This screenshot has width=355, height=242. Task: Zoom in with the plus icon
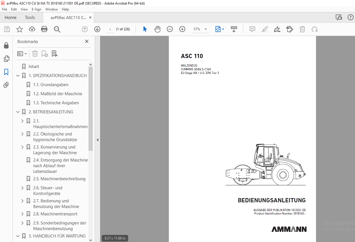click(x=182, y=29)
